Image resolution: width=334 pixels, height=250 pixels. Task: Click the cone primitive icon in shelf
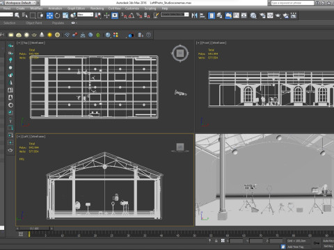coord(42,35)
